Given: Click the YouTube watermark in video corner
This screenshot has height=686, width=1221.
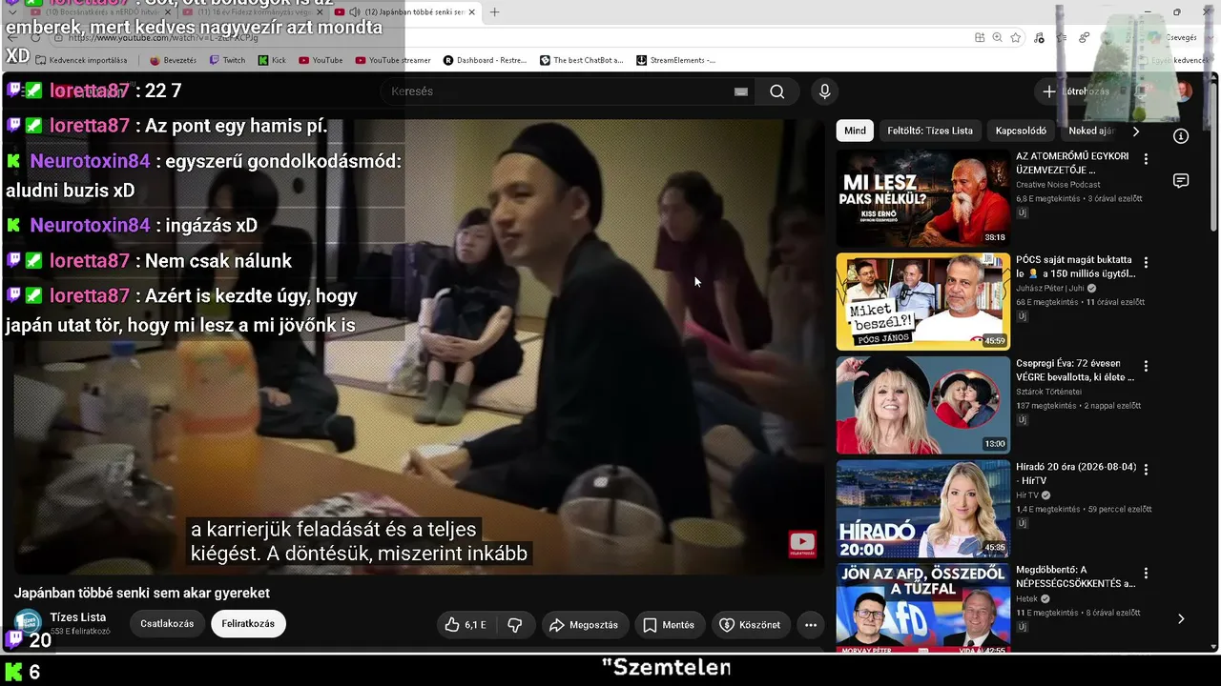Looking at the screenshot, I should pos(802,544).
